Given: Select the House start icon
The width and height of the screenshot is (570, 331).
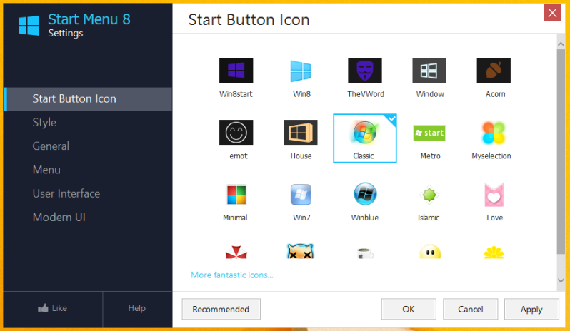Looking at the screenshot, I should 301,133.
